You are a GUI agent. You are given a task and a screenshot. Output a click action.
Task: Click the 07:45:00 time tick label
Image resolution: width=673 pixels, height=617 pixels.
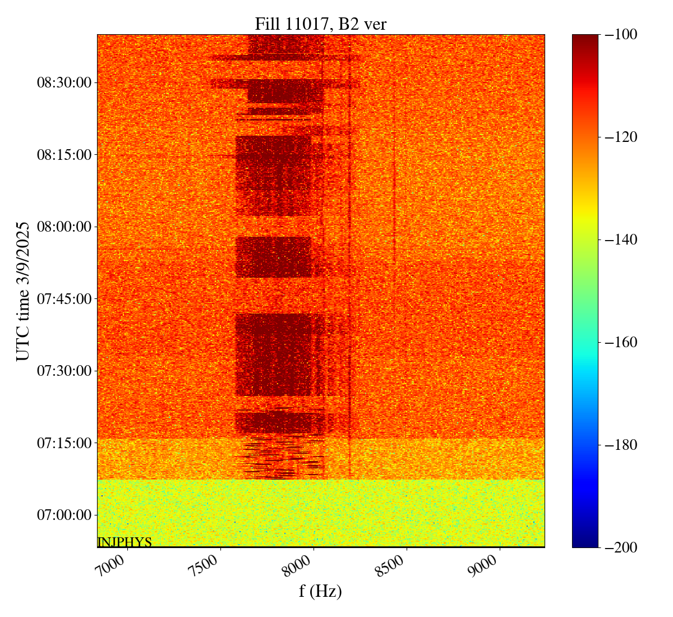(x=64, y=299)
